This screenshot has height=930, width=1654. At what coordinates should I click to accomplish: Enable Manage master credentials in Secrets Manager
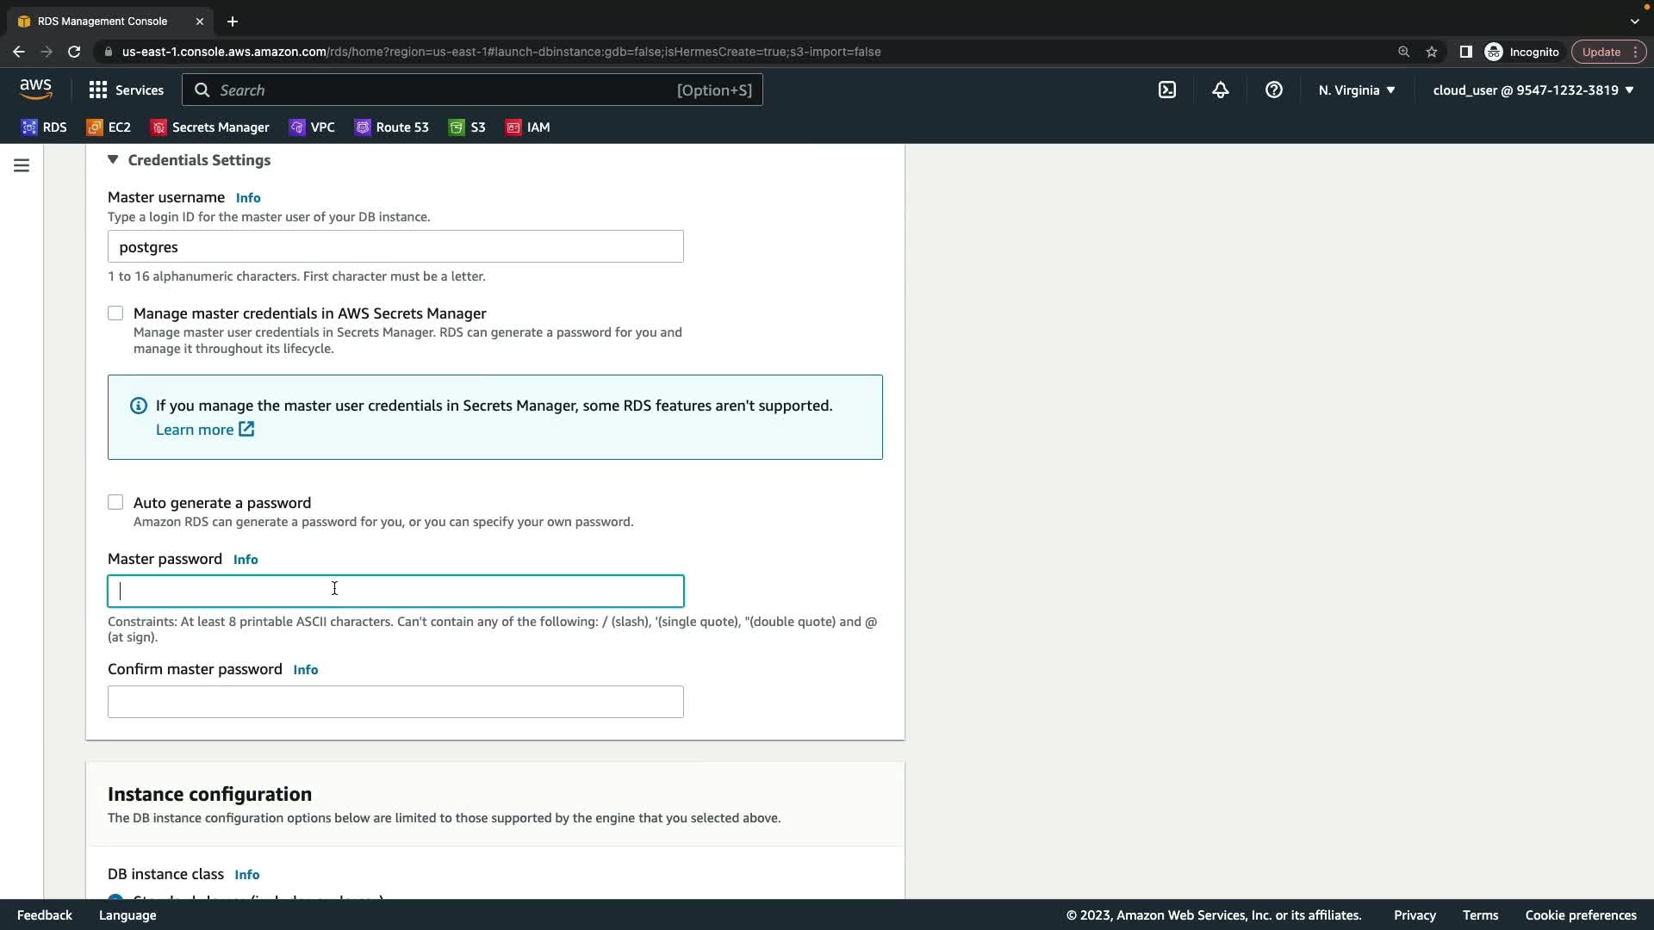[x=115, y=313]
